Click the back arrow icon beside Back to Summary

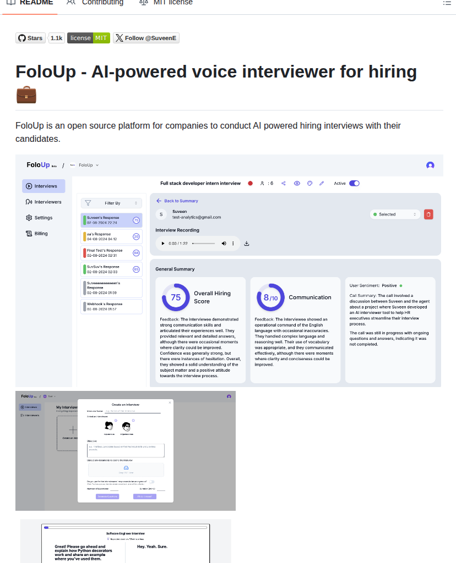coord(159,201)
